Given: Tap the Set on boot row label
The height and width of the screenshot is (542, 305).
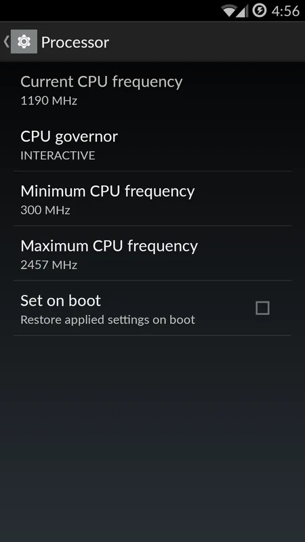Looking at the screenshot, I should [x=60, y=301].
